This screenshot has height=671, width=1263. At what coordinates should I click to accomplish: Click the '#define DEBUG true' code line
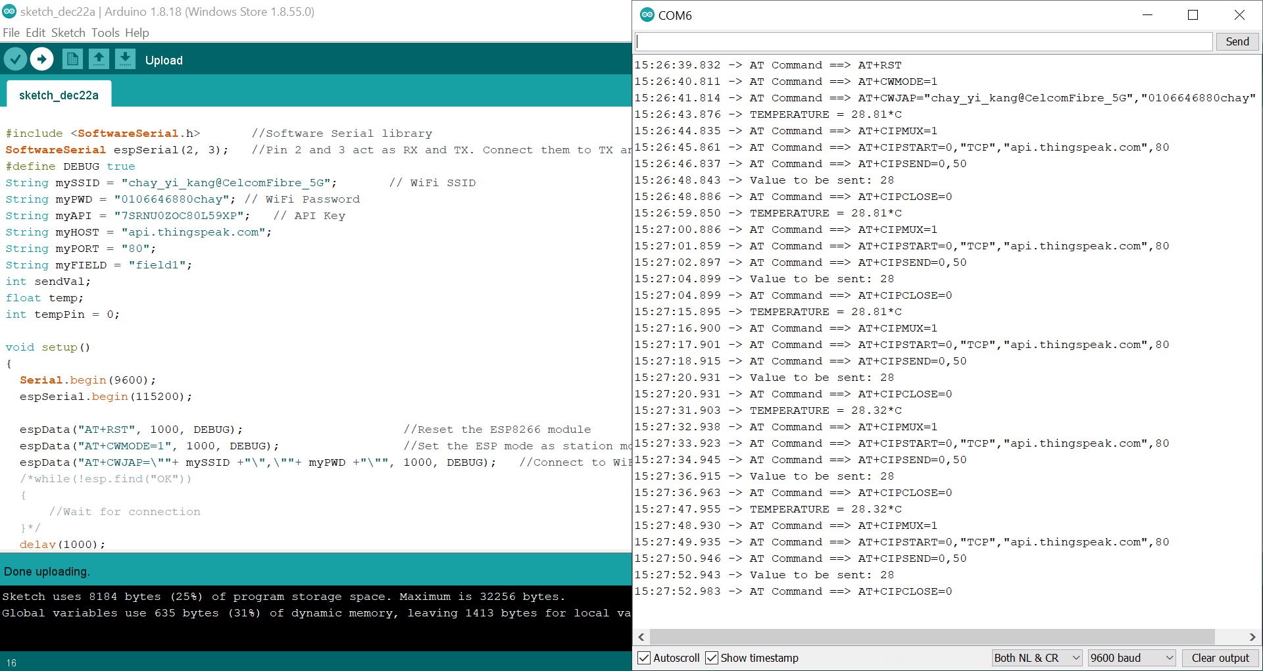click(70, 166)
